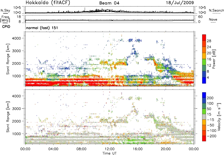Screen dimensions: 224x155
Task: Click the '3000' tick of the velocity plot
Action: coord(17,109)
